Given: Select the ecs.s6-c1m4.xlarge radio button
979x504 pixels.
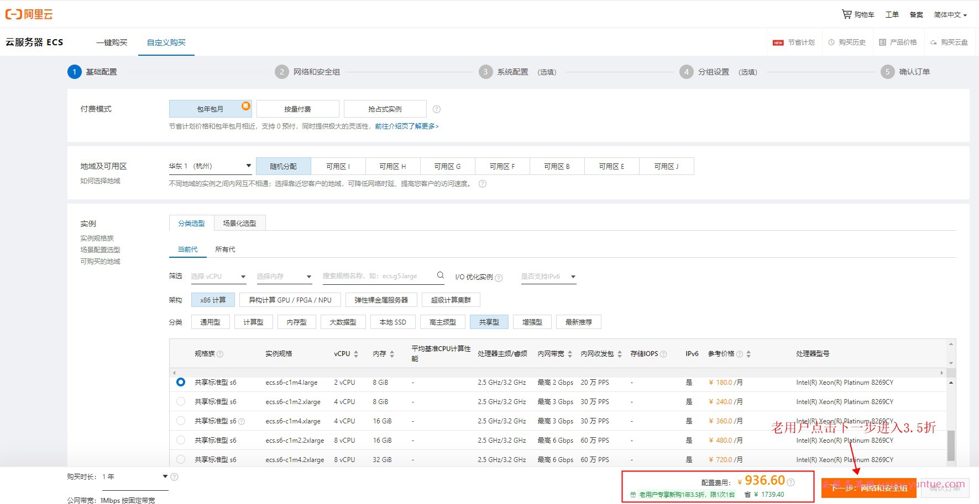Looking at the screenshot, I should coord(181,421).
